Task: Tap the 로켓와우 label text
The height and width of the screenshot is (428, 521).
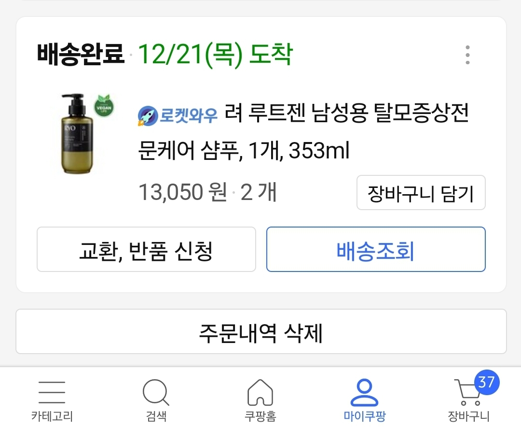Action: [x=188, y=115]
